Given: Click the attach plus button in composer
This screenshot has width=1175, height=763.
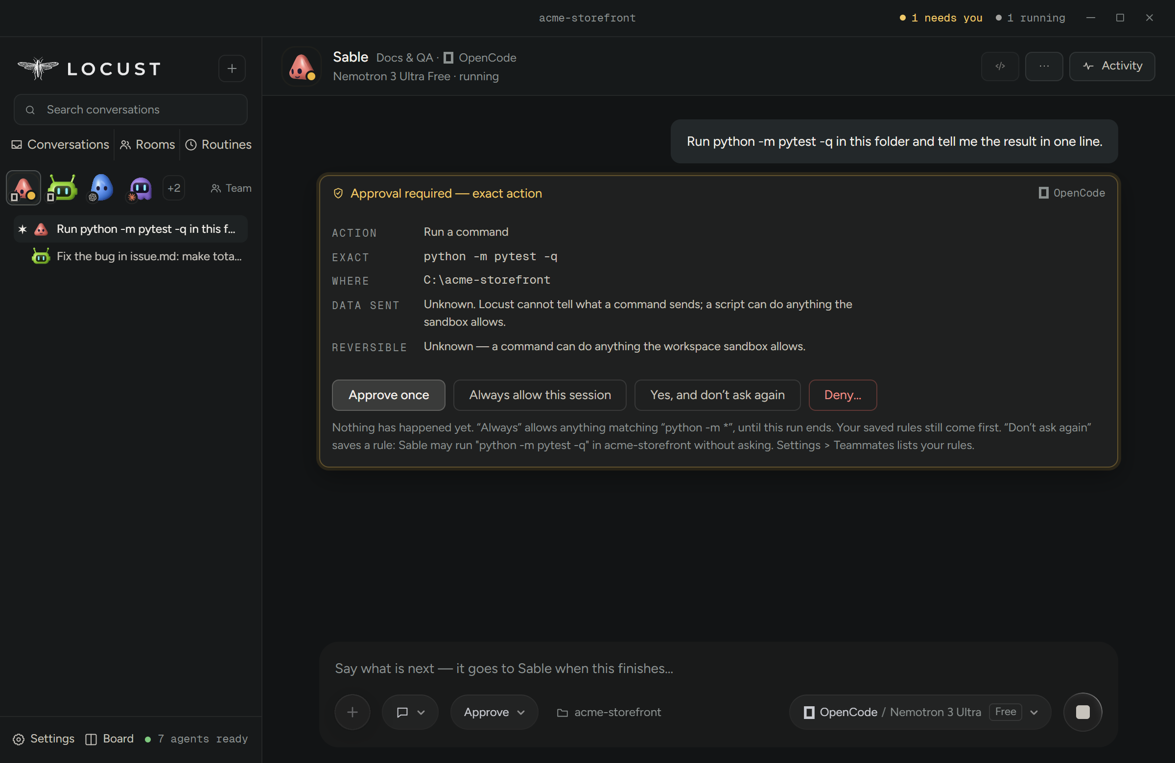Looking at the screenshot, I should coord(352,712).
